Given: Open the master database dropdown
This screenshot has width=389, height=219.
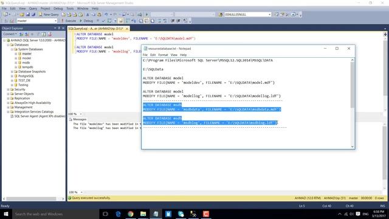Looking at the screenshot, I should (x=37, y=21).
